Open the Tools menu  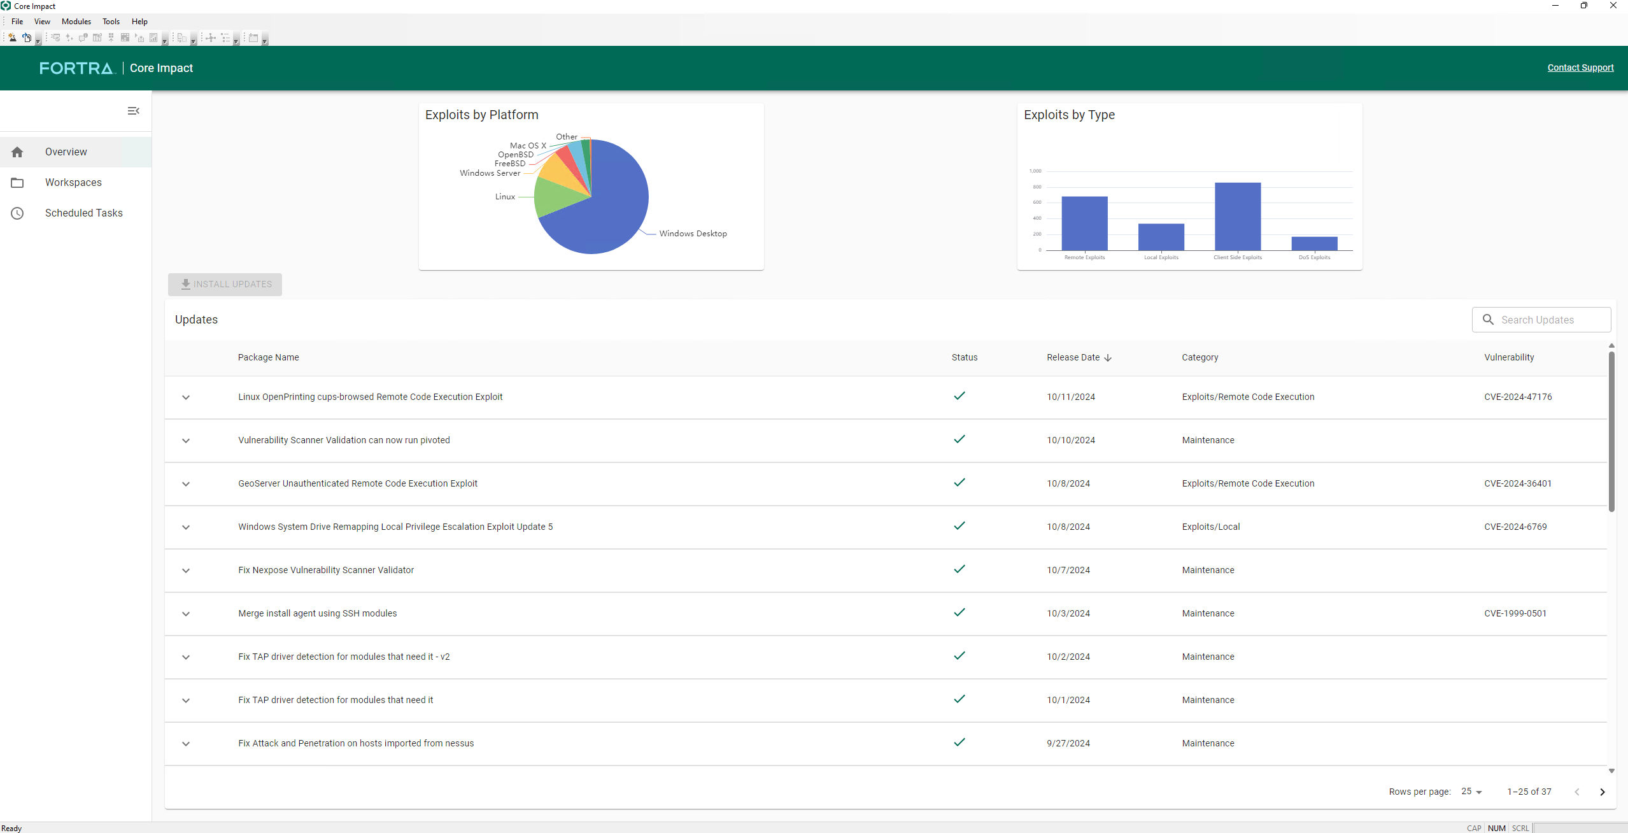[x=111, y=22]
